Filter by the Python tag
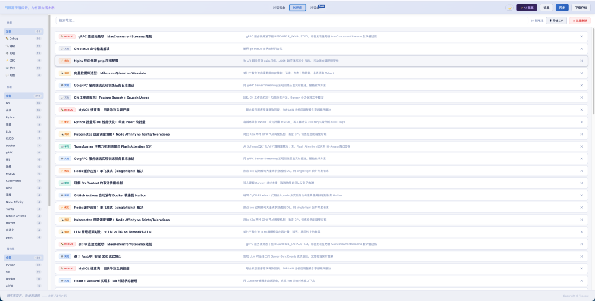This screenshot has width=595, height=301. (24, 117)
